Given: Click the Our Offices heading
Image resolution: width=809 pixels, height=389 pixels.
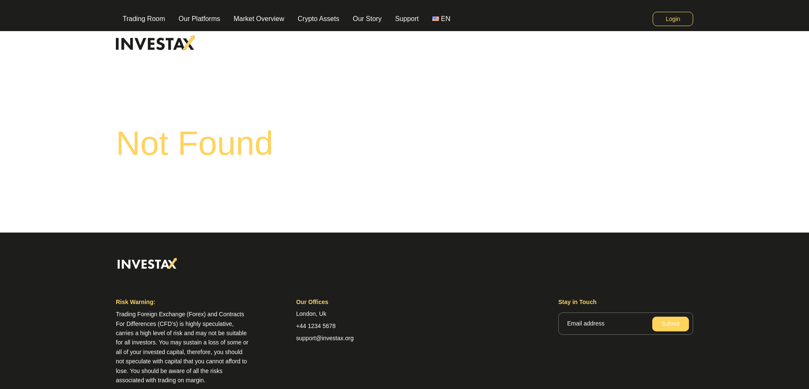Looking at the screenshot, I should [312, 302].
